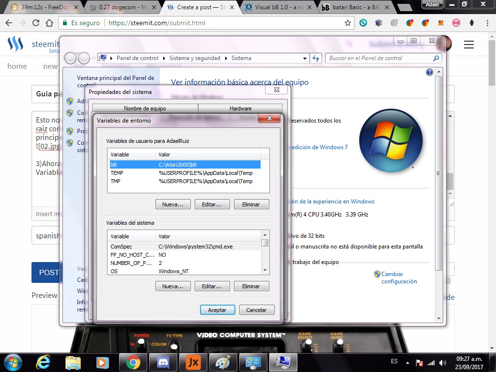
Task: Expand the arrow after Sistema y seguridad
Action: coord(226,58)
